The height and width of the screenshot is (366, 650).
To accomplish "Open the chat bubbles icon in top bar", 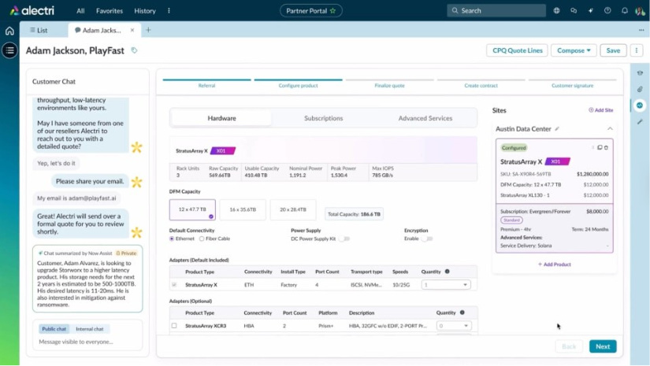I will pyautogui.click(x=574, y=11).
